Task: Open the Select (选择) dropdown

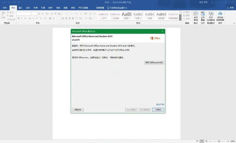Action: point(187,19)
